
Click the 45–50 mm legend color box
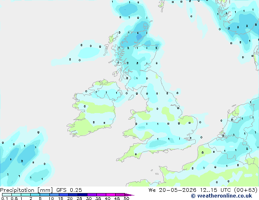(120, 195)
